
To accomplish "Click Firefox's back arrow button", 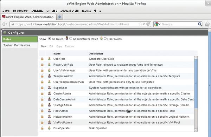I will (5, 24).
